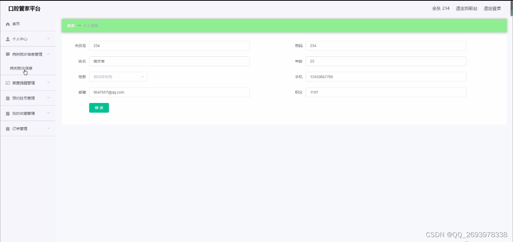513x242 pixels.
Task: Expand the 复查提醒管理 chevron
Action: 48,83
